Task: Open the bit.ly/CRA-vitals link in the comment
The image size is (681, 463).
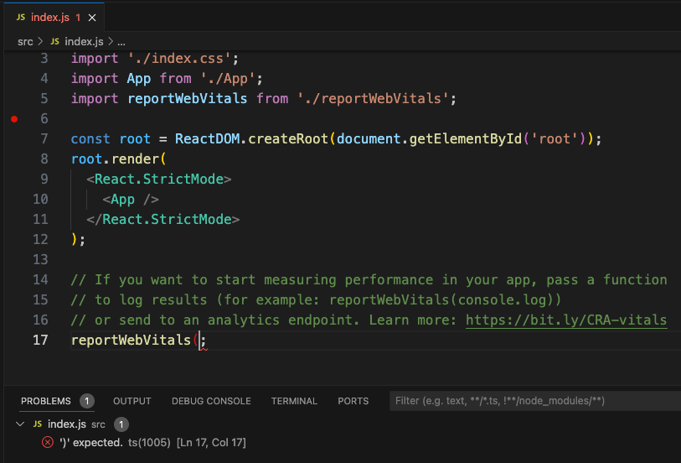Action: [x=565, y=320]
